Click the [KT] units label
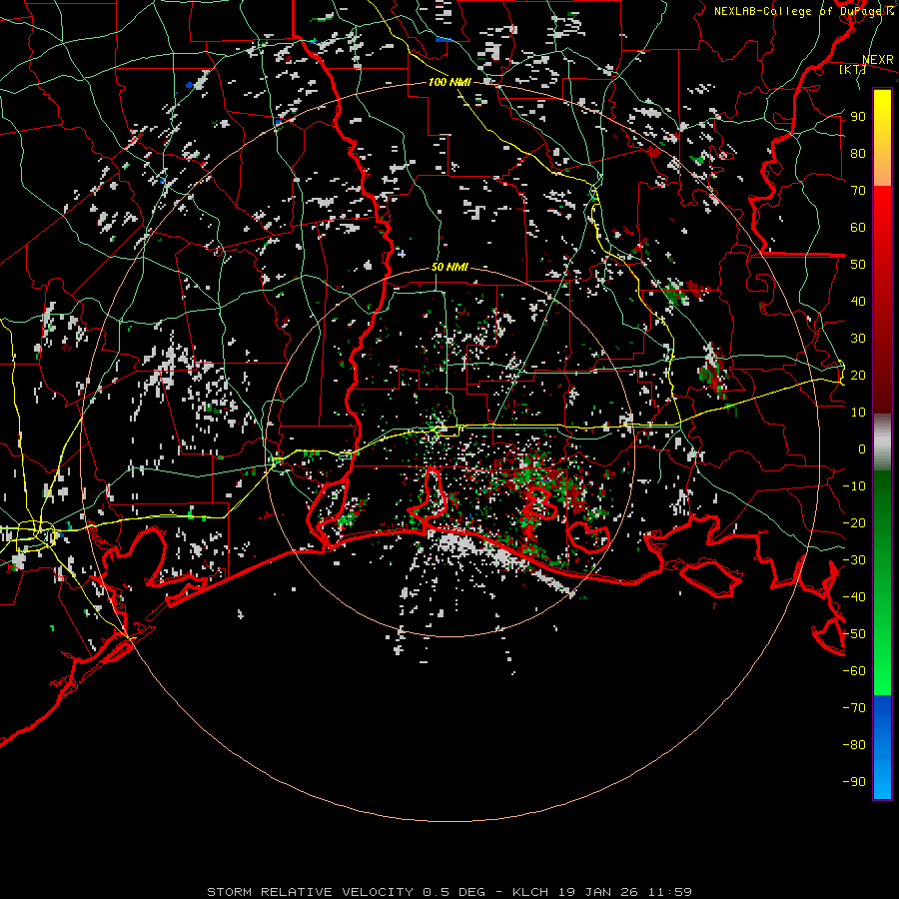 pos(852,69)
